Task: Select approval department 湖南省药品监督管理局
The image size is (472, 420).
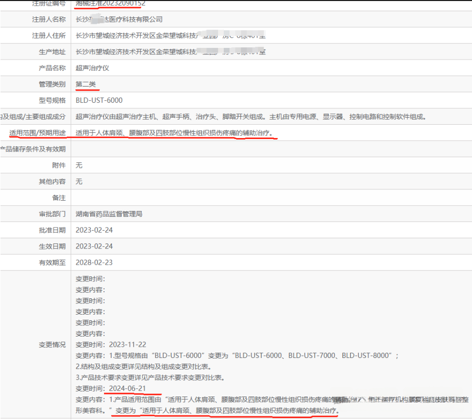Action: click(x=109, y=214)
